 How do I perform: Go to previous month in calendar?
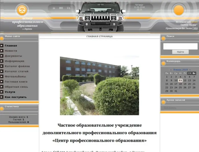[171, 70]
